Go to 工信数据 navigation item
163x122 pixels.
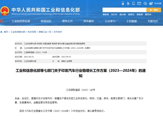(x=131, y=21)
